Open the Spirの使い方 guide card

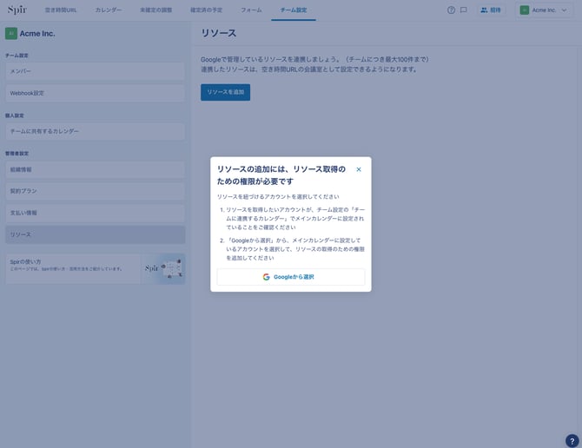pos(95,269)
